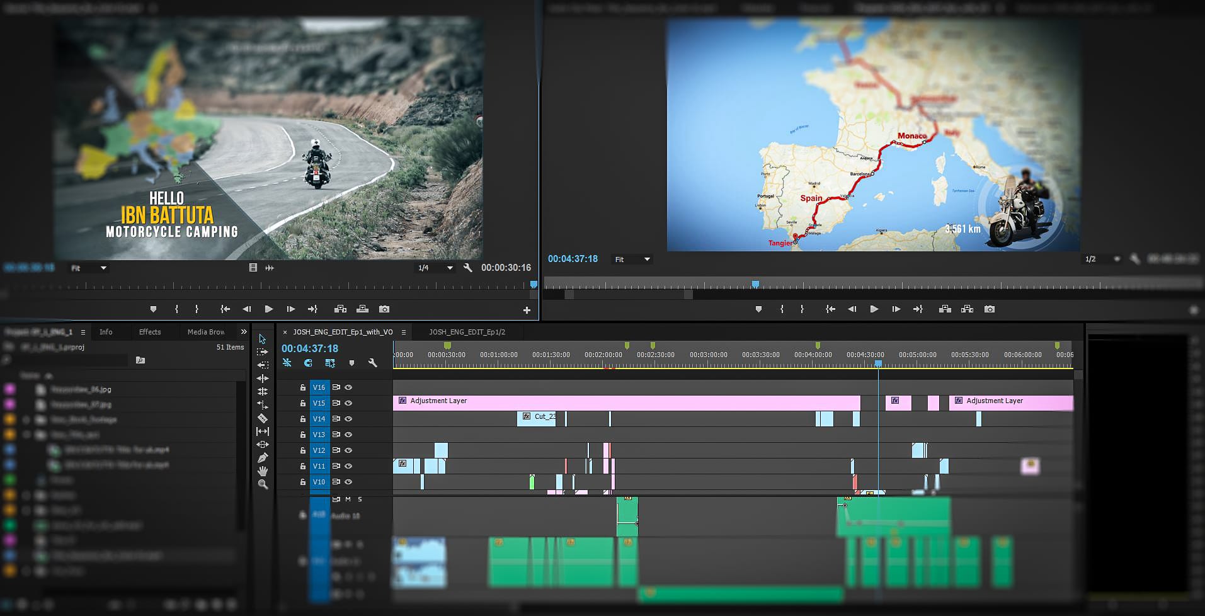
Task: Toggle V14 track output eye
Action: 348,419
